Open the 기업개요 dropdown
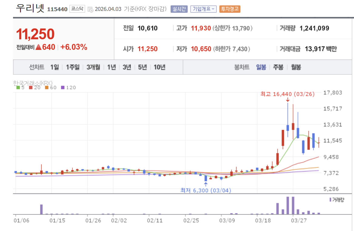354x231 pixels. click(x=203, y=9)
